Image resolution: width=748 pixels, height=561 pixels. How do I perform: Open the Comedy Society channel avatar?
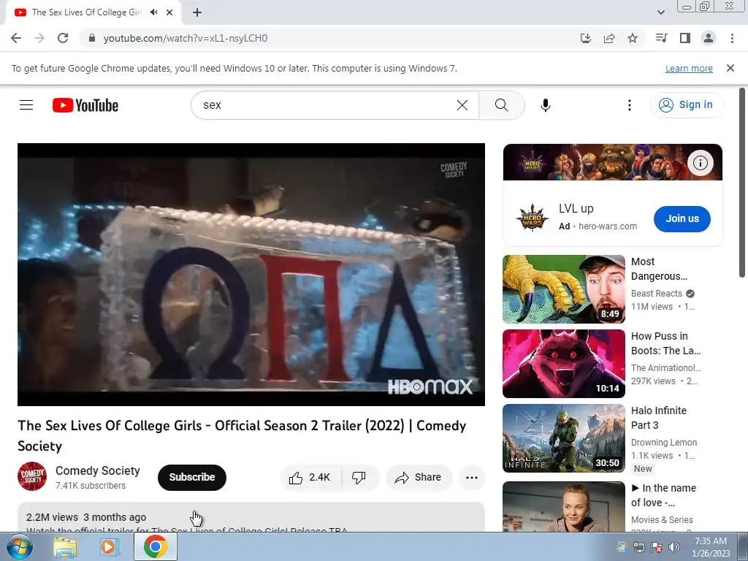[32, 476]
